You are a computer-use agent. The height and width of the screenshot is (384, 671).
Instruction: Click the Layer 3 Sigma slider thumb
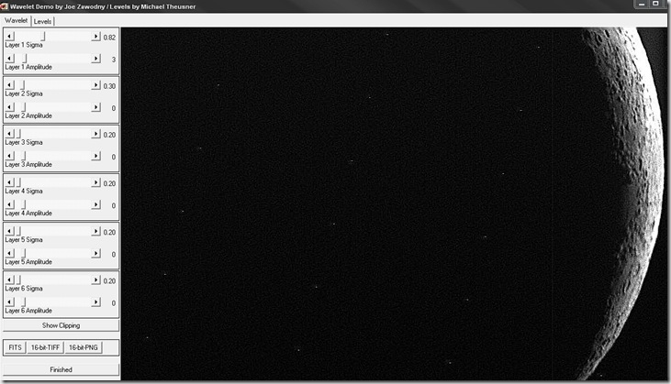tap(18, 134)
